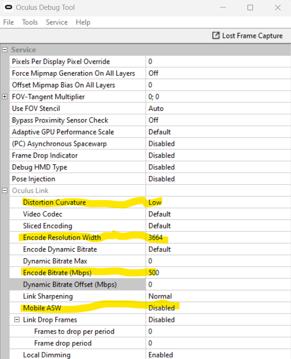Change Encode Dynamic Bitrate value
The image size is (291, 359).
218,249
